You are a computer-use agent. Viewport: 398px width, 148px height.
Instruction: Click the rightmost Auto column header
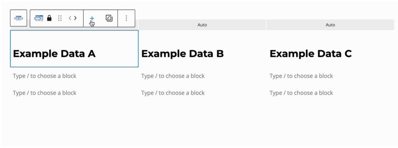[x=330, y=25]
